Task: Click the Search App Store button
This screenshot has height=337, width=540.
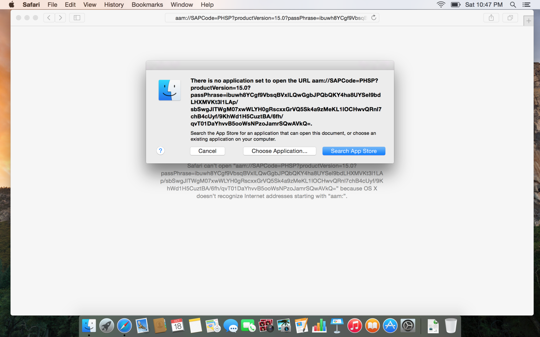Action: [354, 151]
